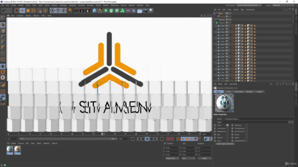298x167 pixels.
Task: Open Size mode dropdown in coordinates
Action: click(188, 158)
